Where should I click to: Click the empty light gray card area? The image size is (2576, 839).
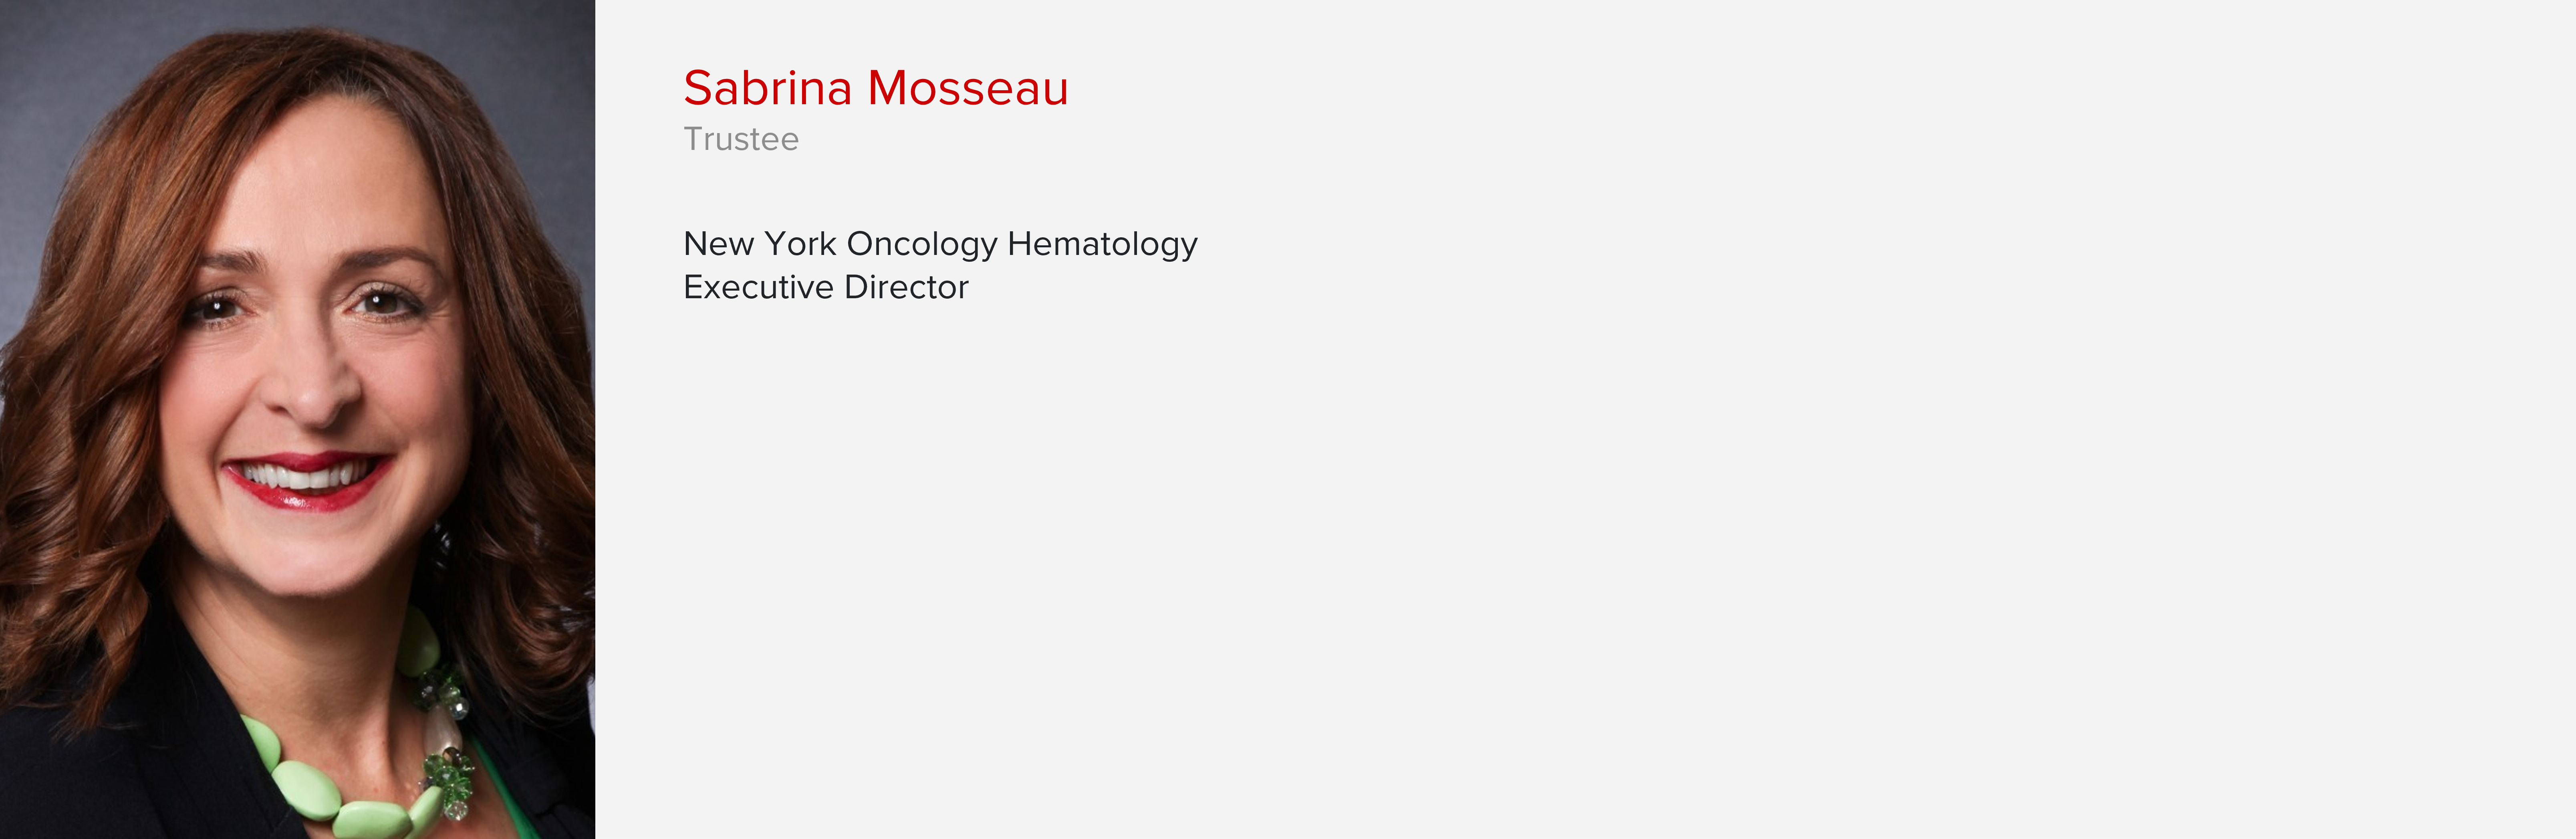(x=1800, y=450)
